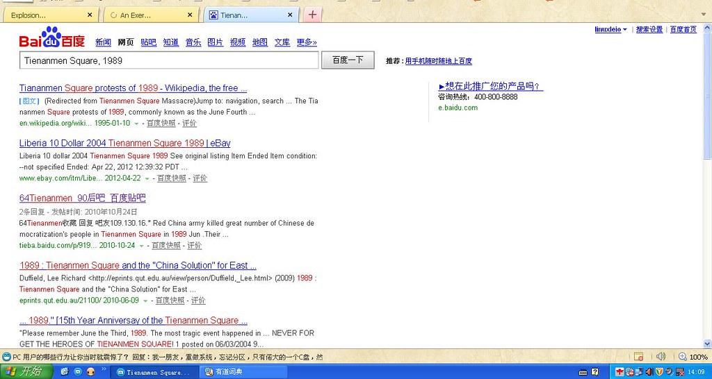Open the 15th Year Anniversary result link
The image size is (712, 379).
(x=133, y=321)
